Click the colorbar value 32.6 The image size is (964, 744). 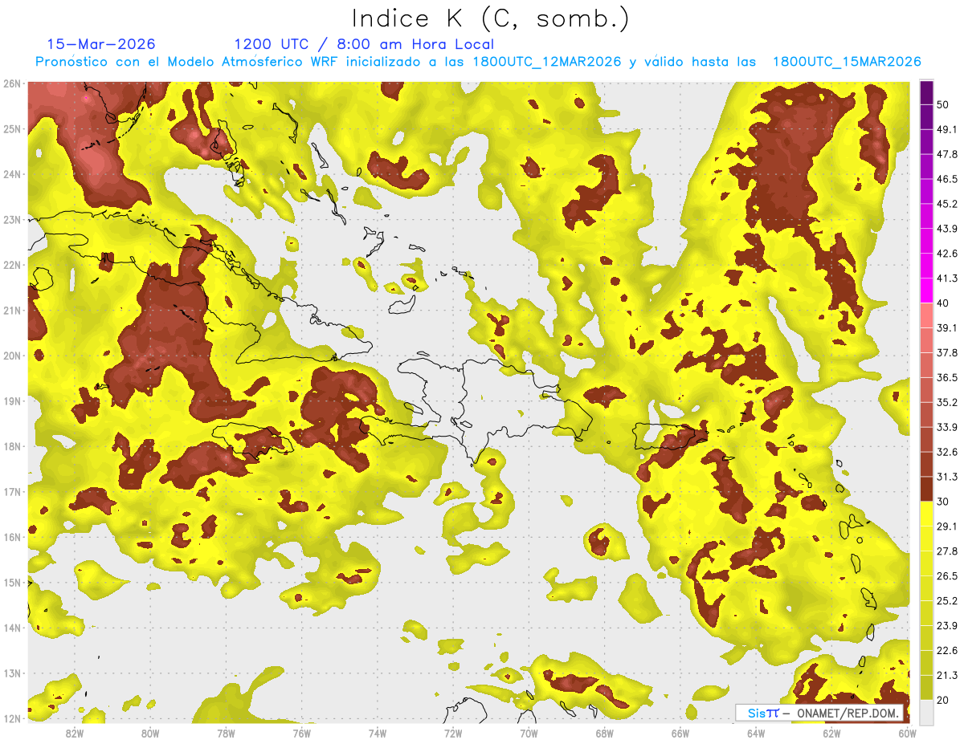(x=946, y=452)
